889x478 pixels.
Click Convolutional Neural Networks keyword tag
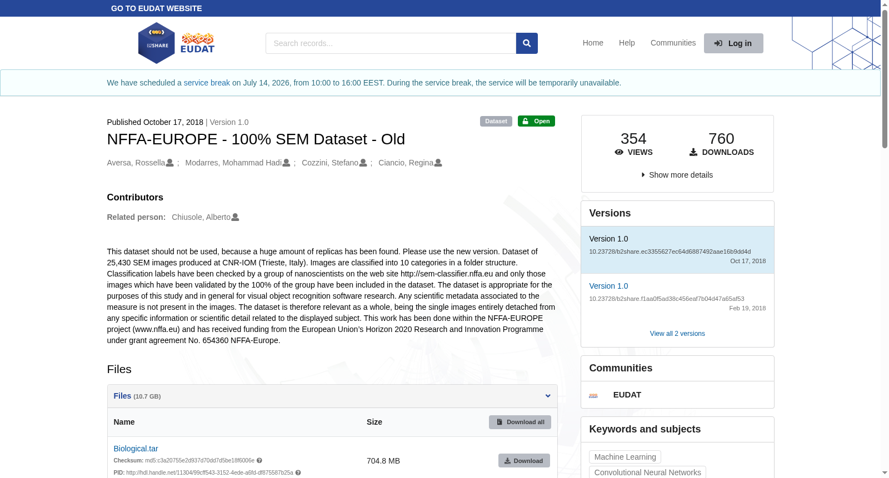[x=647, y=472]
